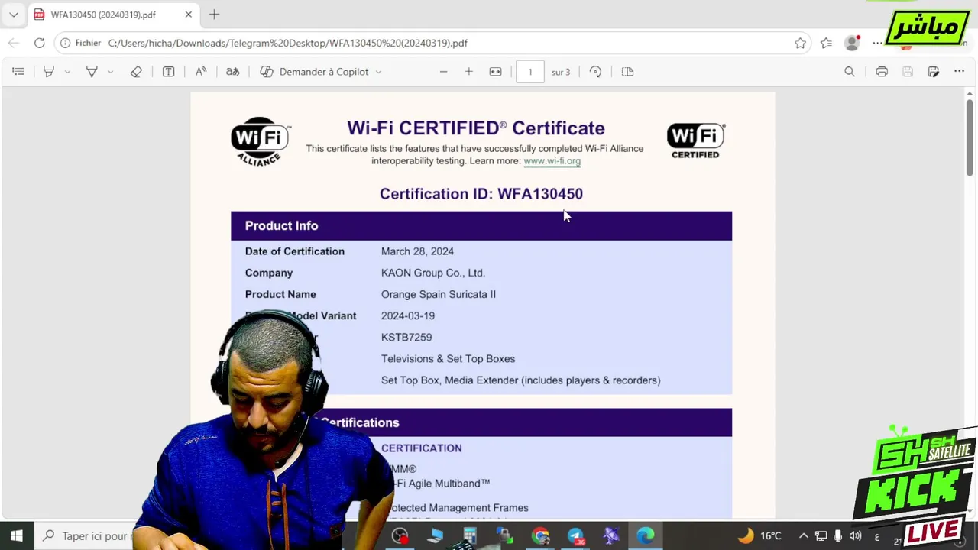Click the Product Info section header
Viewport: 978px width, 550px height.
(481, 226)
